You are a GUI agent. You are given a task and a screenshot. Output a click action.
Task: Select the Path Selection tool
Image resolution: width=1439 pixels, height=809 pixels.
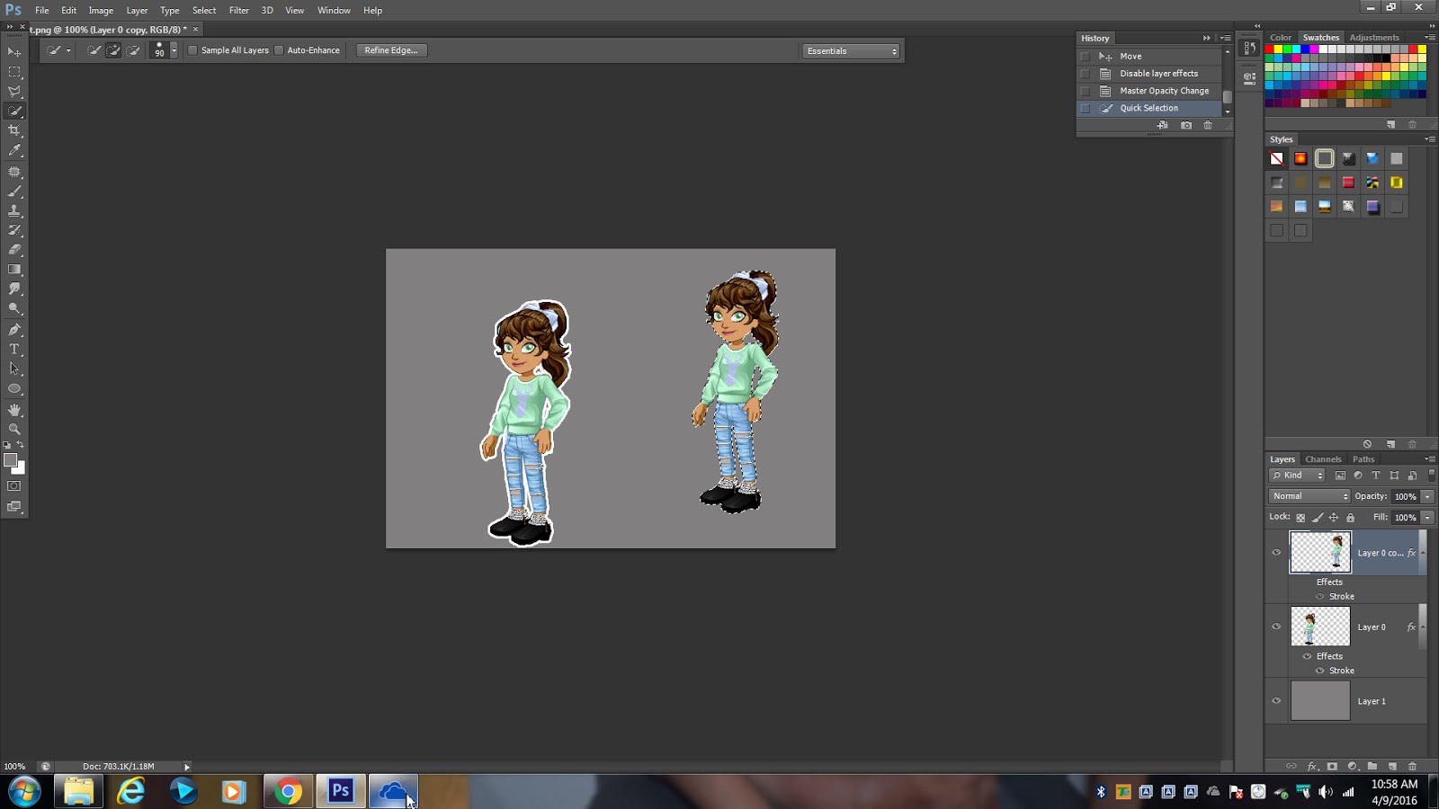14,369
